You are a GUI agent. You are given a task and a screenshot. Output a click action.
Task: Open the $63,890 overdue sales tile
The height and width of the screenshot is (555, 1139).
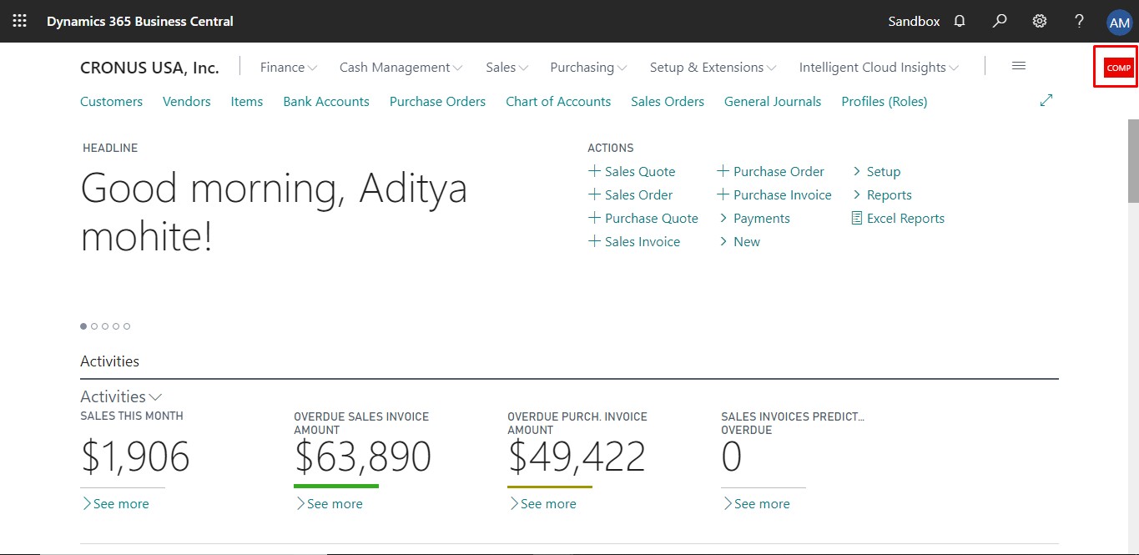pyautogui.click(x=362, y=457)
